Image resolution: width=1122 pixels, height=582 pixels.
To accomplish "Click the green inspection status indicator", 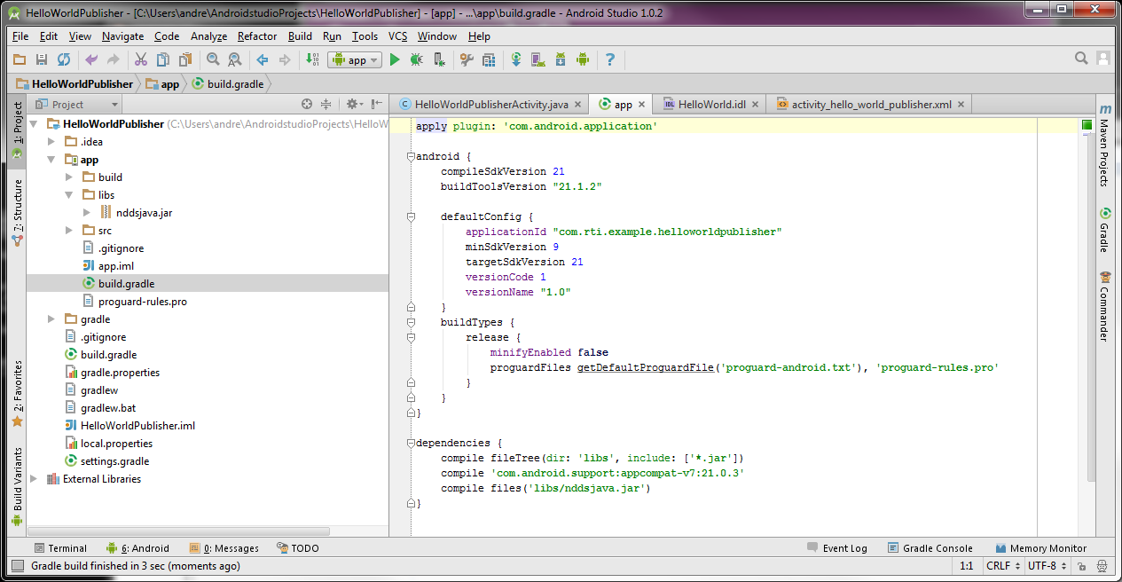I will [1087, 125].
